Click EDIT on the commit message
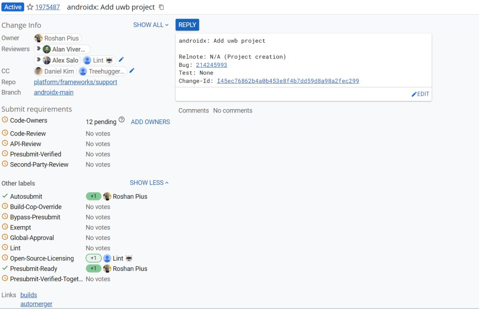Screen dimensions: 479x309 coord(420,94)
